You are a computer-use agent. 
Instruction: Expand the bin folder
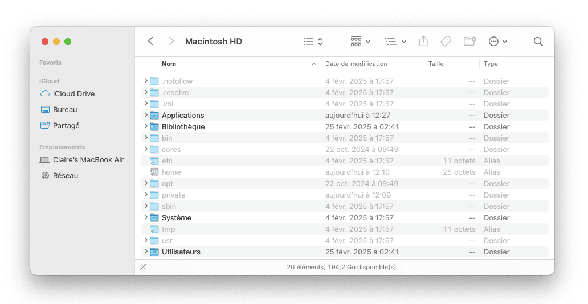146,138
